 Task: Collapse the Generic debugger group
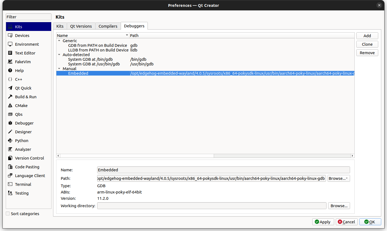(x=59, y=41)
